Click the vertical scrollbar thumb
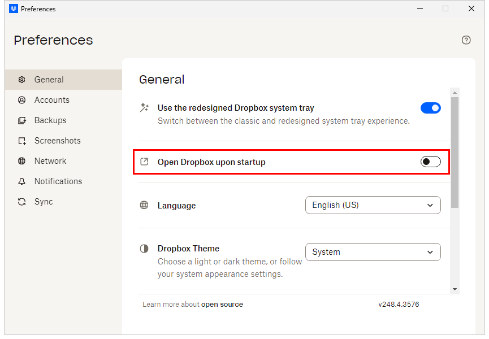This screenshot has width=489, height=339. [455, 153]
